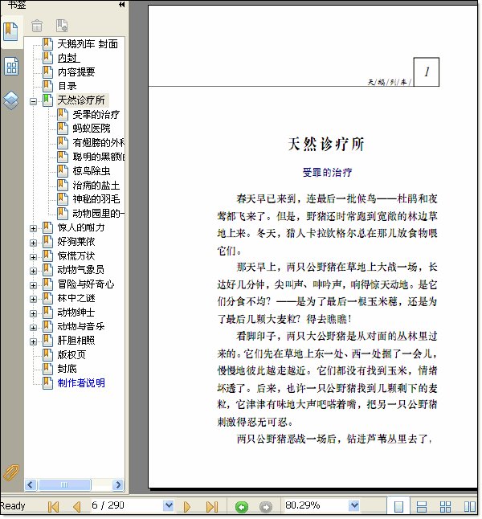Click the zoom field 80.29%
This screenshot has height=519, width=482.
tap(316, 505)
